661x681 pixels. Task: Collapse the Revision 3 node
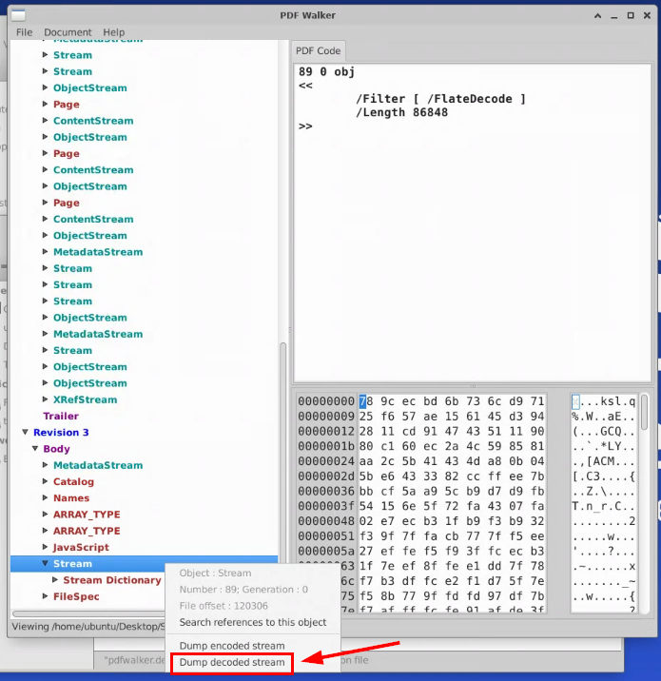point(25,432)
